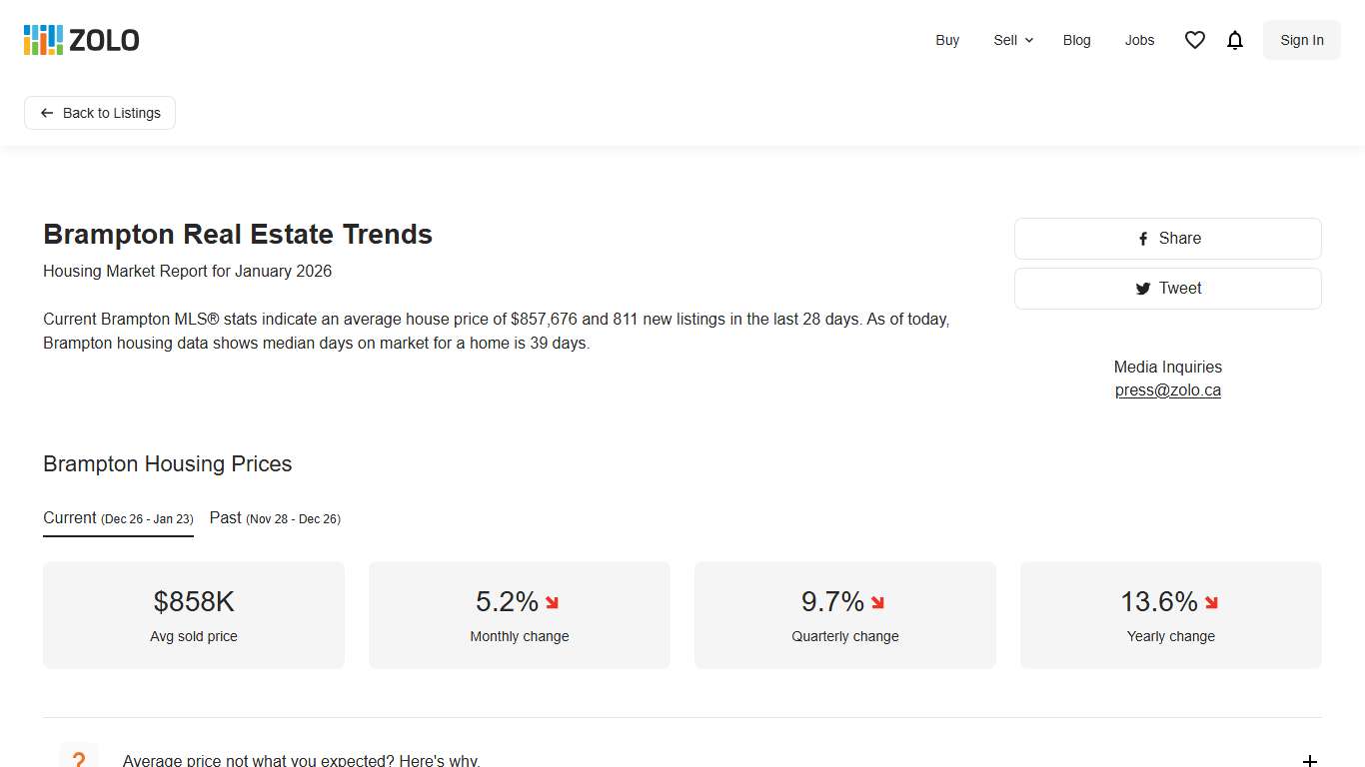Click the Facebook icon on the Share button
Image resolution: width=1365 pixels, height=767 pixels.
(x=1142, y=239)
